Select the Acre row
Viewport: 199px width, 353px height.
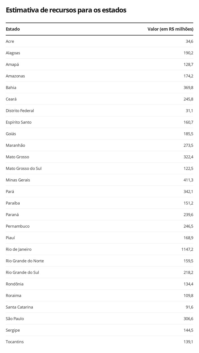click(100, 41)
